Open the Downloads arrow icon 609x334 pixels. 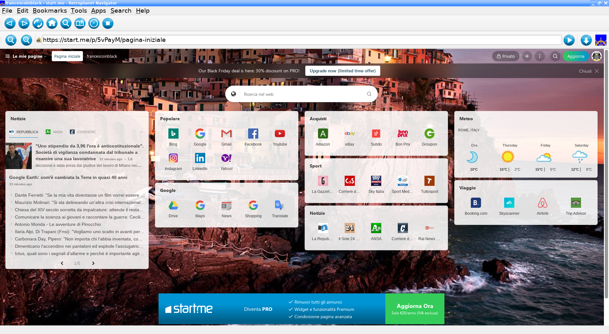coord(586,40)
